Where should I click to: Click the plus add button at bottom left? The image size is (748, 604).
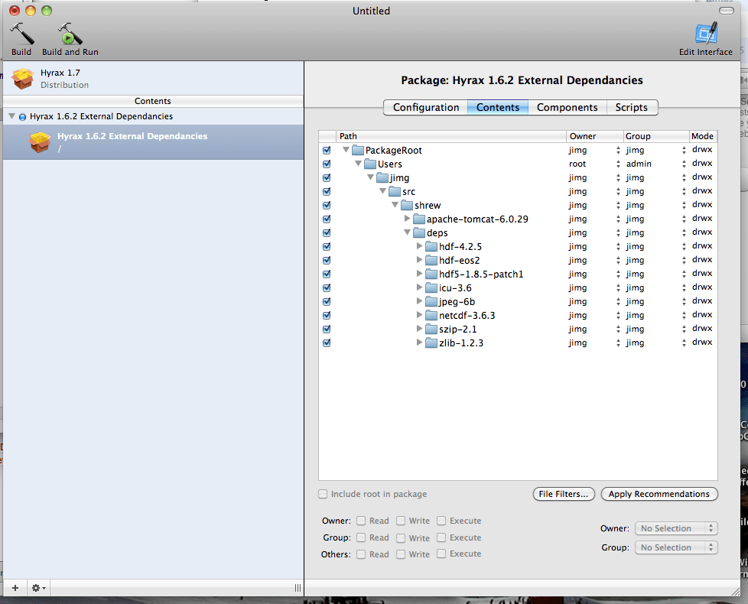coord(15,588)
